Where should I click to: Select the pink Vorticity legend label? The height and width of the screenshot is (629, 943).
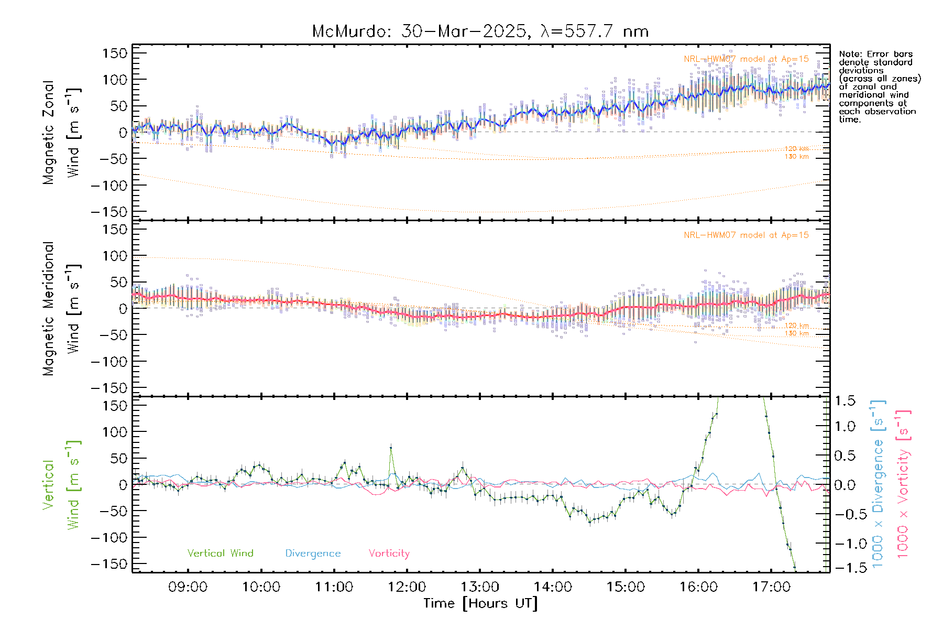point(389,554)
